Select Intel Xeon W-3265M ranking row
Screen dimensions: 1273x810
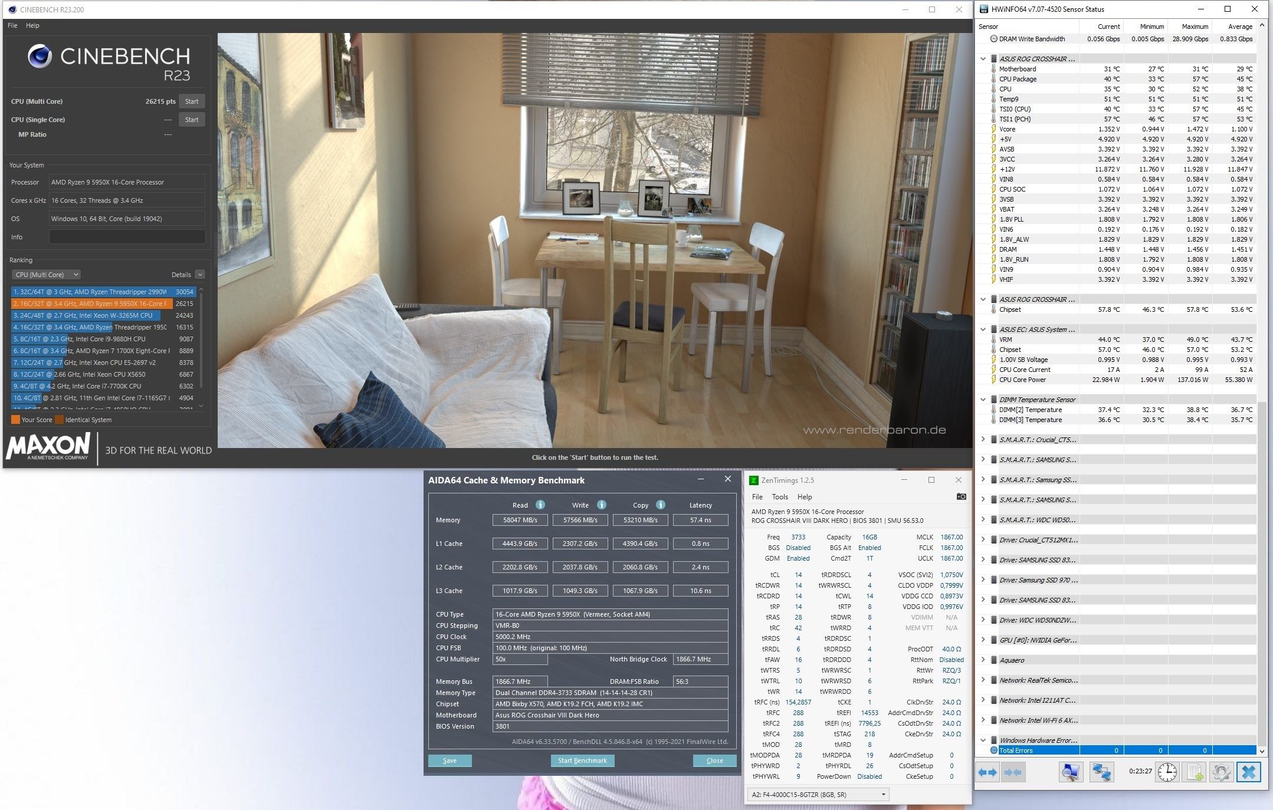tap(103, 315)
